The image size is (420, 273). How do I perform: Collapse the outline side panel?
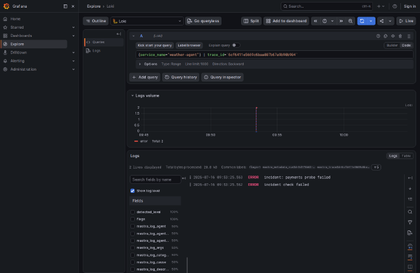pos(118,34)
